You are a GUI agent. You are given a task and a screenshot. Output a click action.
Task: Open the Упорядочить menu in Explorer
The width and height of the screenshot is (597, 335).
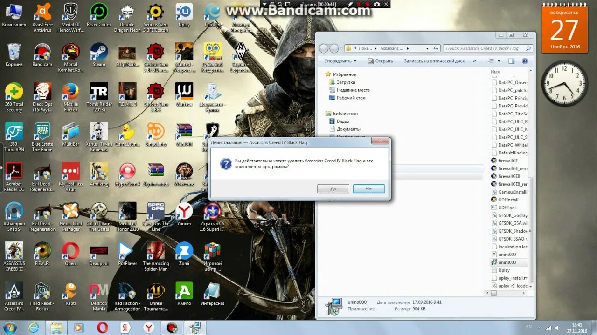340,61
